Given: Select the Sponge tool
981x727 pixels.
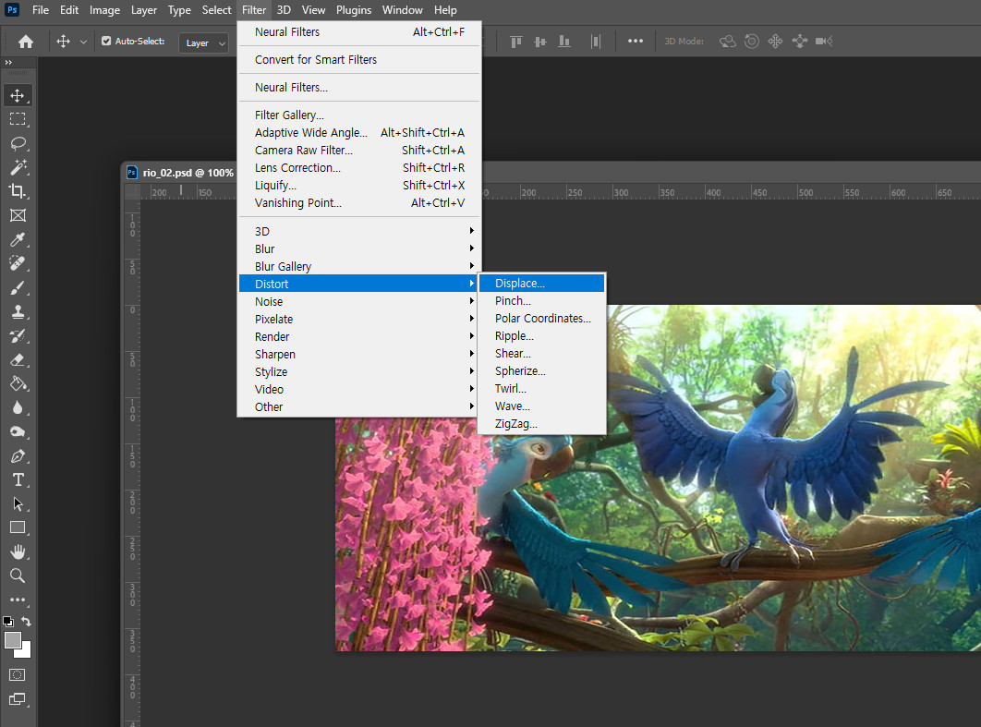Looking at the screenshot, I should (x=18, y=431).
